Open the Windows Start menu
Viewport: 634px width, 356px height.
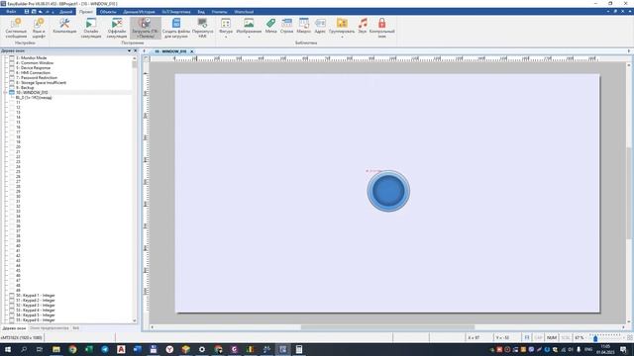pos(8,349)
